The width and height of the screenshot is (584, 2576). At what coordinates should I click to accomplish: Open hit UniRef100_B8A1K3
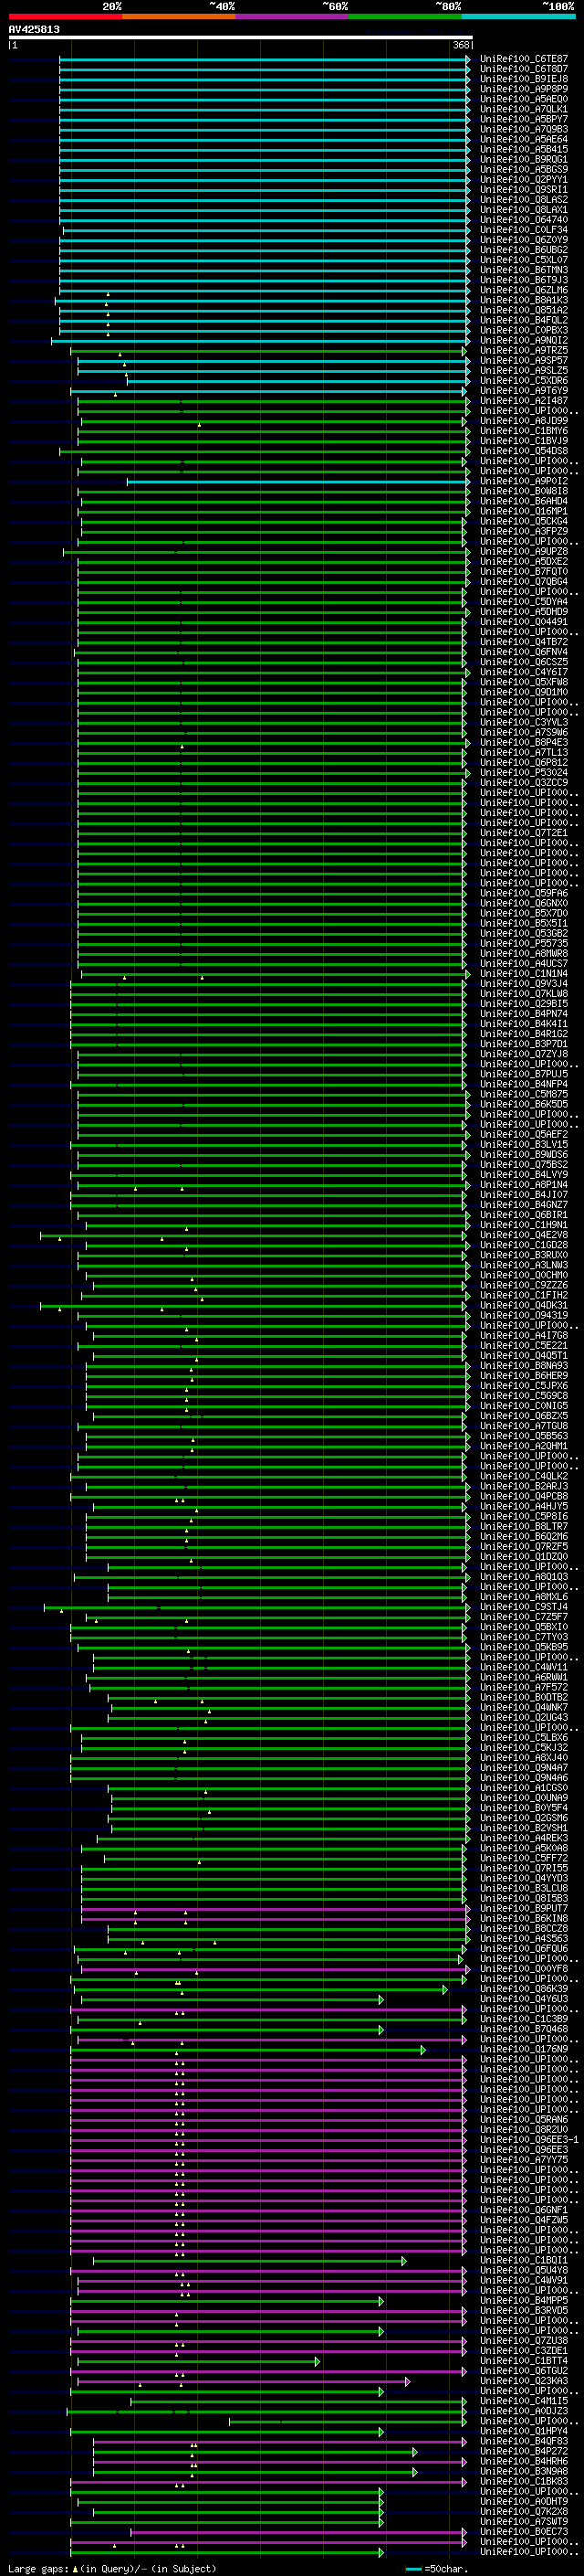[x=523, y=300]
